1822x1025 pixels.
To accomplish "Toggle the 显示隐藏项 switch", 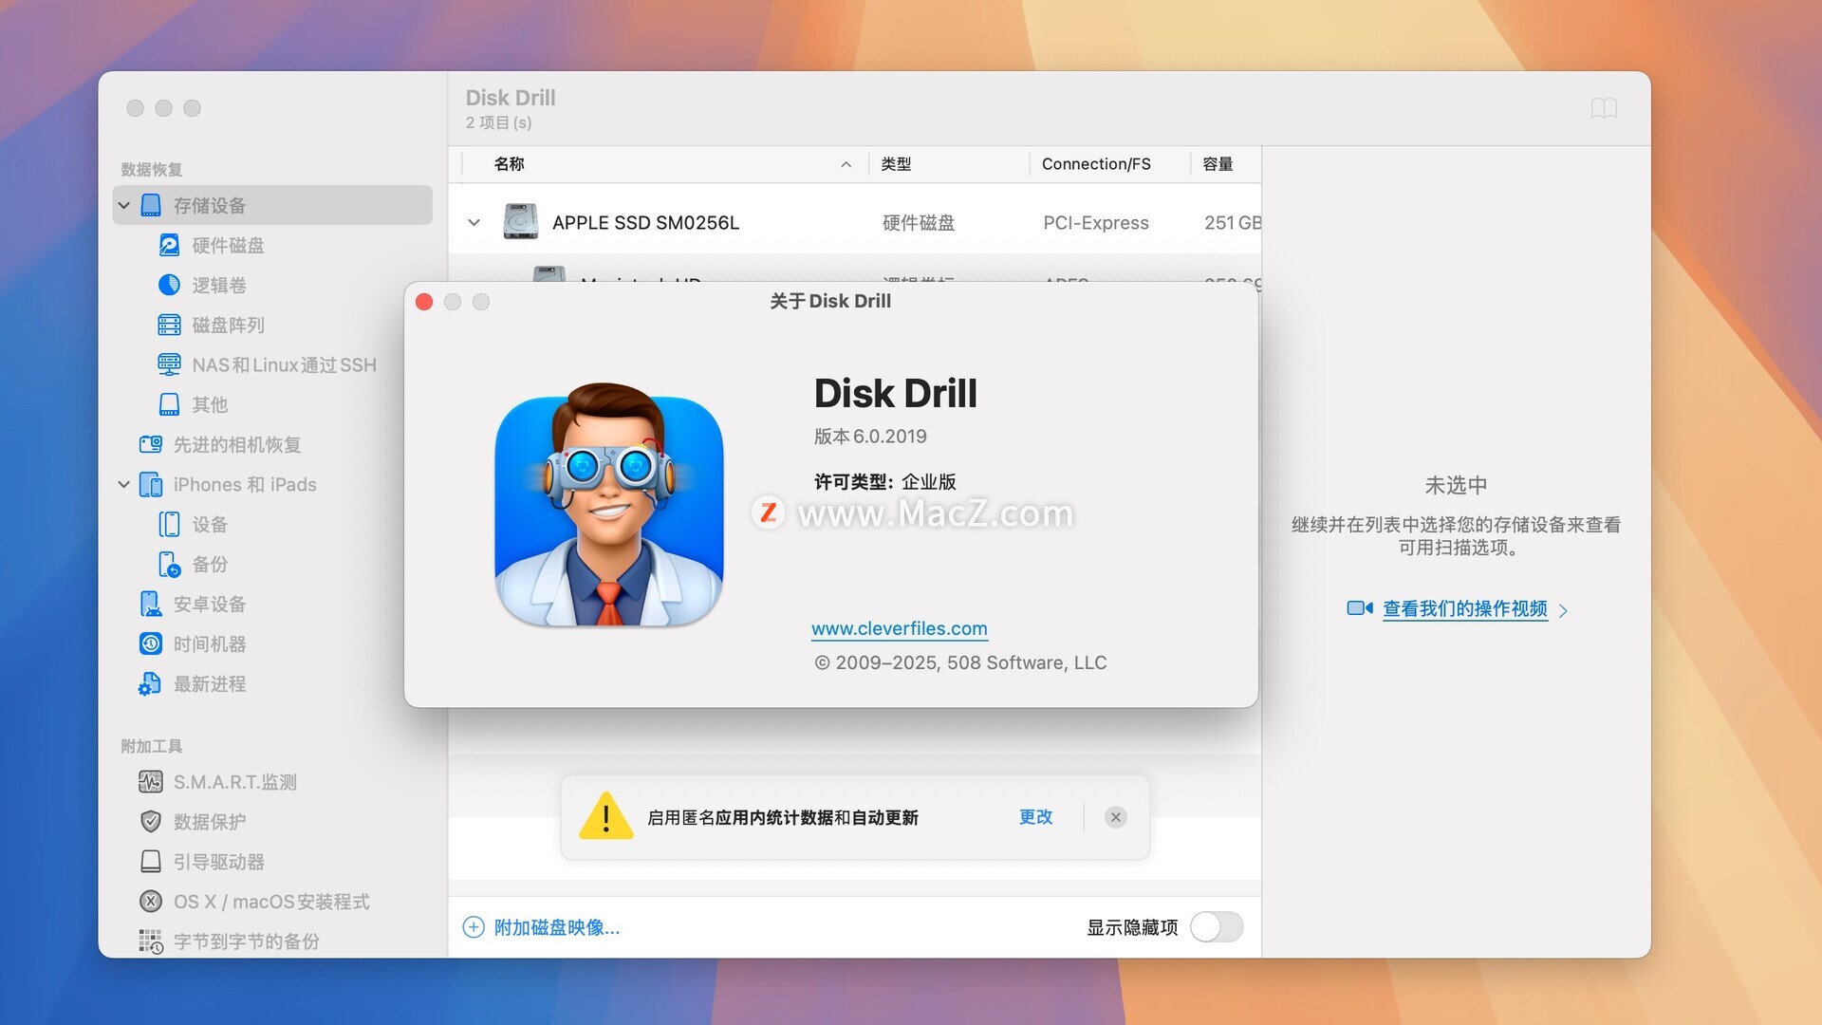I will (x=1217, y=927).
